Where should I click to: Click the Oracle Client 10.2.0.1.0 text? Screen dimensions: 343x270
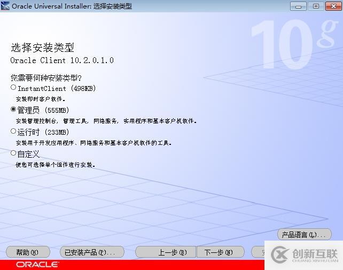[x=62, y=60]
